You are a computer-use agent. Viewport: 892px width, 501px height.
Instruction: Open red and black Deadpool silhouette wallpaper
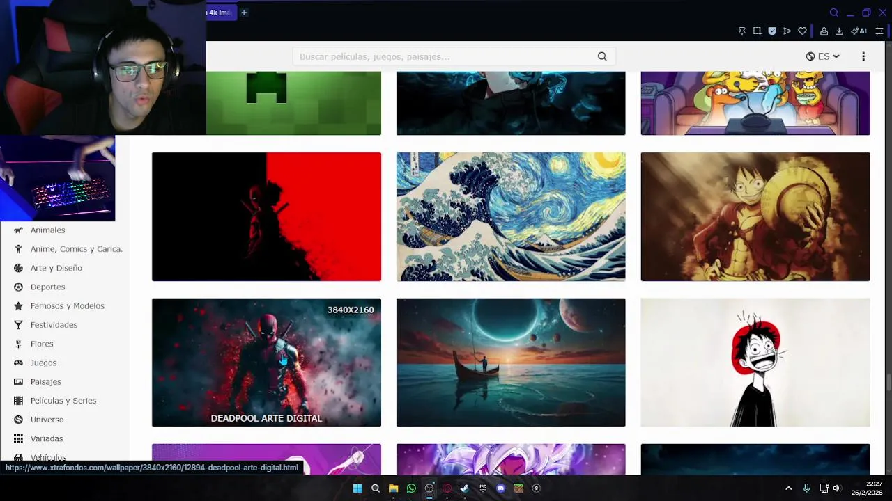(266, 216)
